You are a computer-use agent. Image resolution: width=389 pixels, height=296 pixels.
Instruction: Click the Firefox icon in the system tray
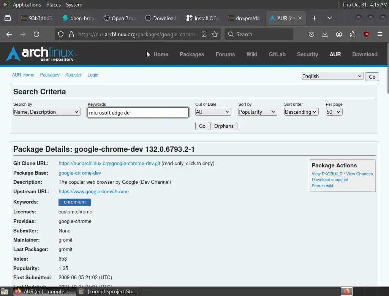346,291
